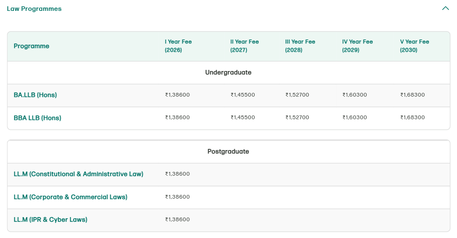Click the IV Year Fee (2029) header
The width and height of the screenshot is (457, 238).
357,46
